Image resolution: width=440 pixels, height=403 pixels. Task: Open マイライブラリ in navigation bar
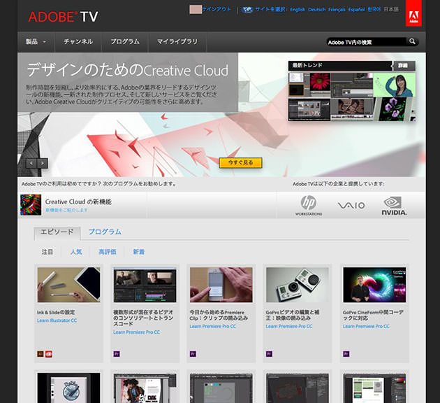[x=177, y=42]
